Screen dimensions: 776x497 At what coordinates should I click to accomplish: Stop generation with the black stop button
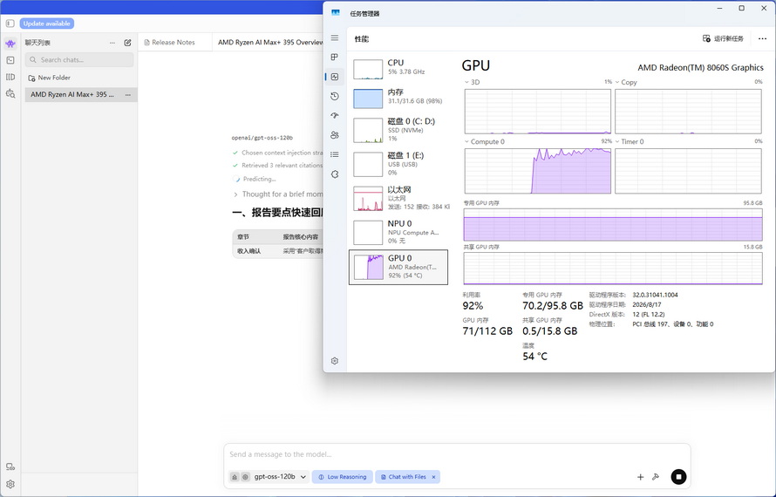coord(678,477)
